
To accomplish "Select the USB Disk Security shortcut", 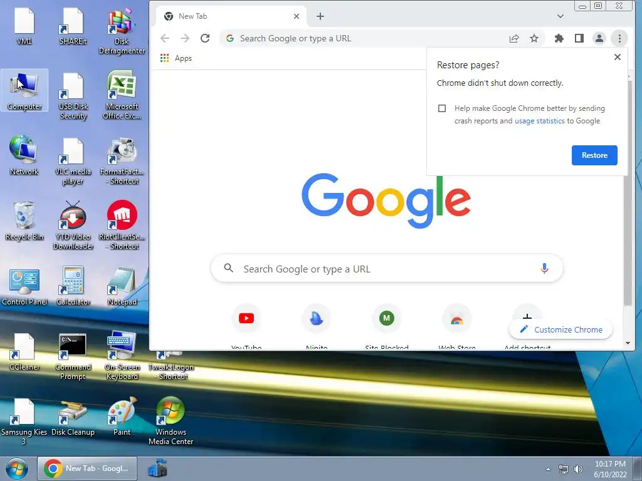I will (x=73, y=96).
